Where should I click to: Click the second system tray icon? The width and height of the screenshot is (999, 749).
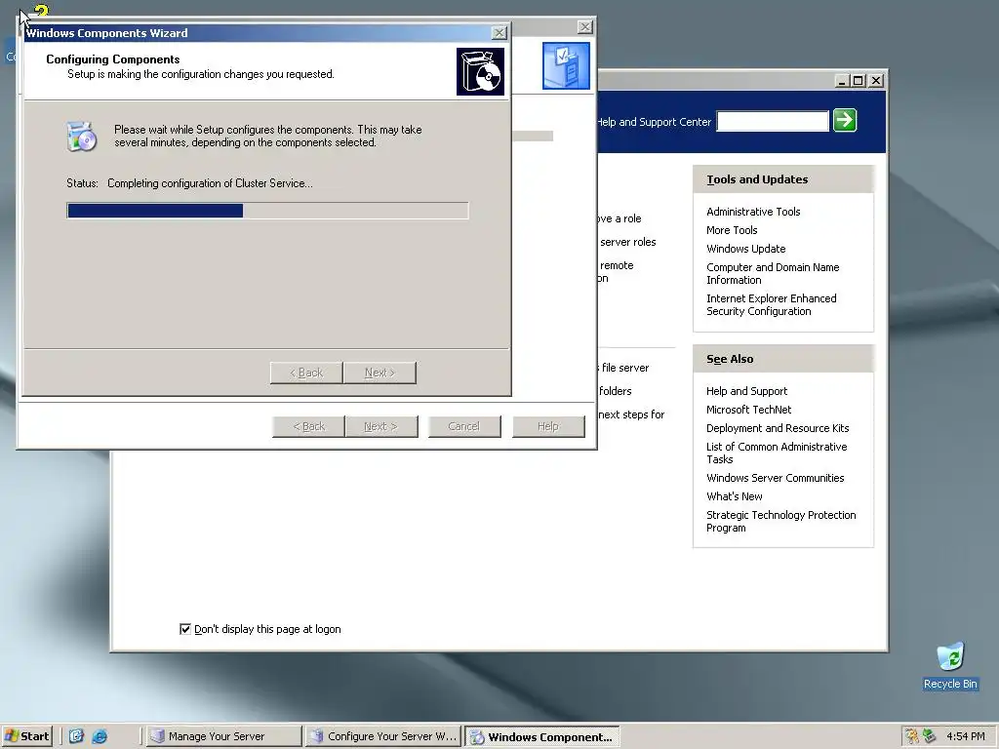pos(929,736)
